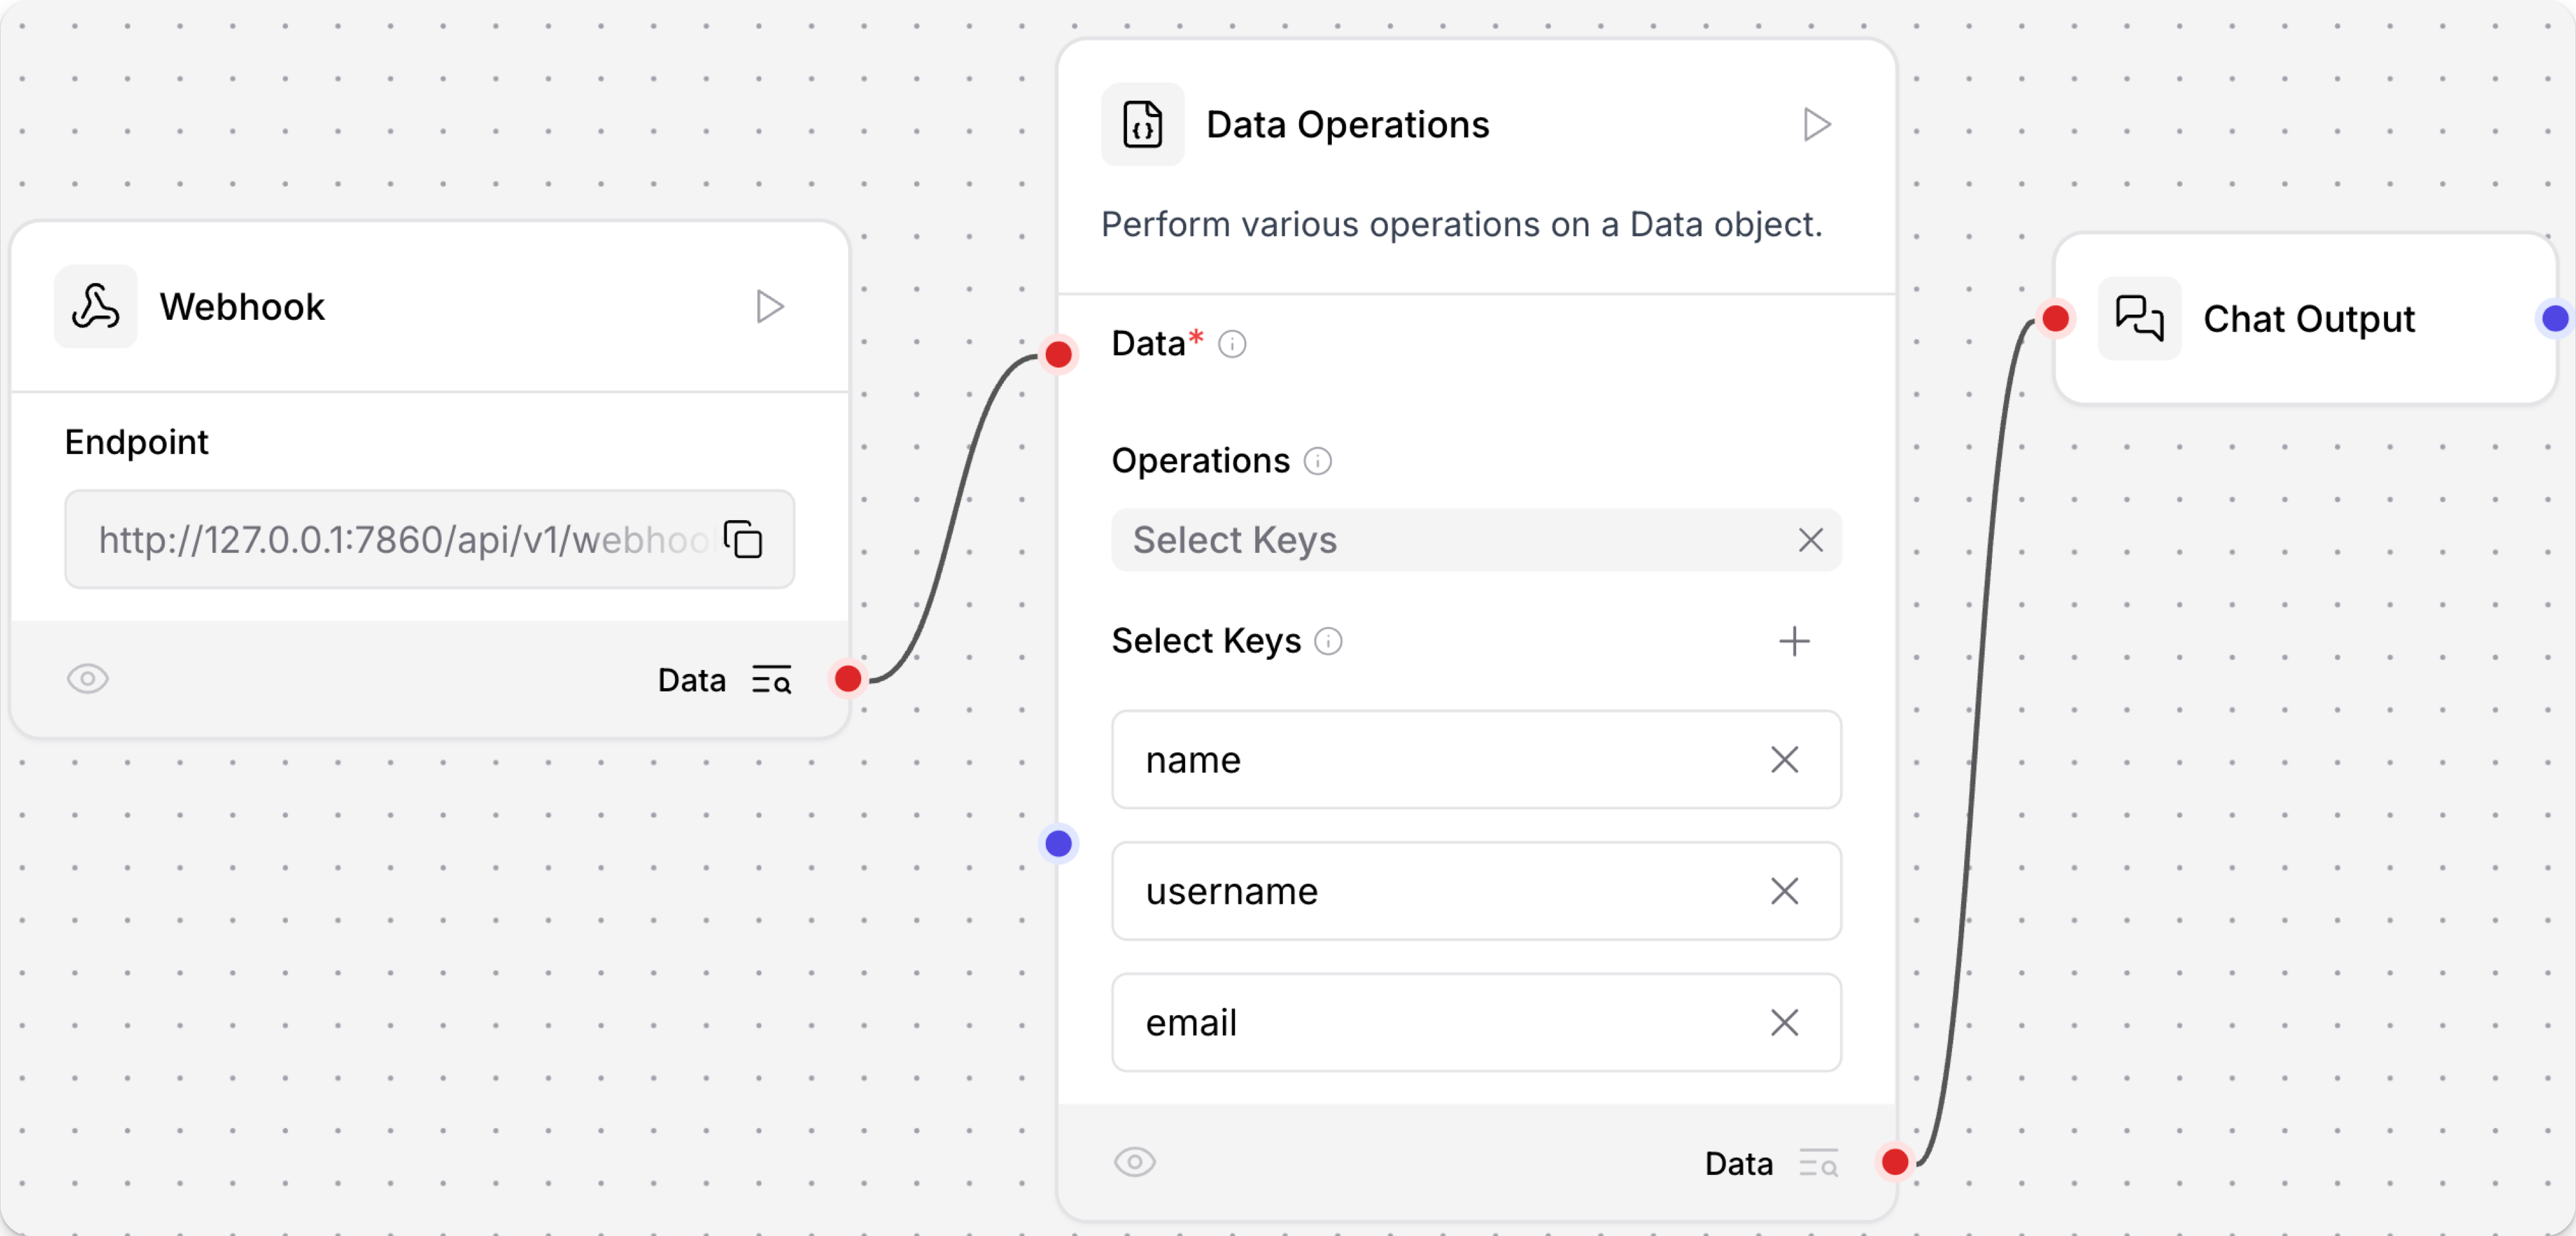This screenshot has height=1236, width=2576.
Task: Copy the webhook endpoint URL
Action: 742,539
